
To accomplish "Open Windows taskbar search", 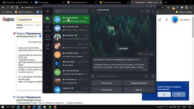I will tap(8, 107).
